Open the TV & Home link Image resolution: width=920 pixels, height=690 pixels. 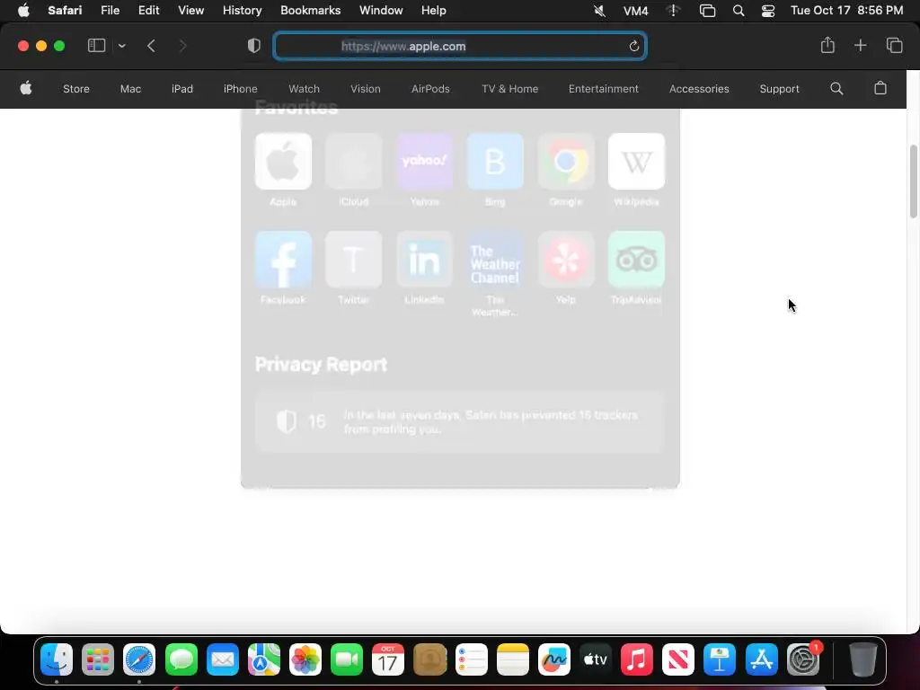[510, 89]
